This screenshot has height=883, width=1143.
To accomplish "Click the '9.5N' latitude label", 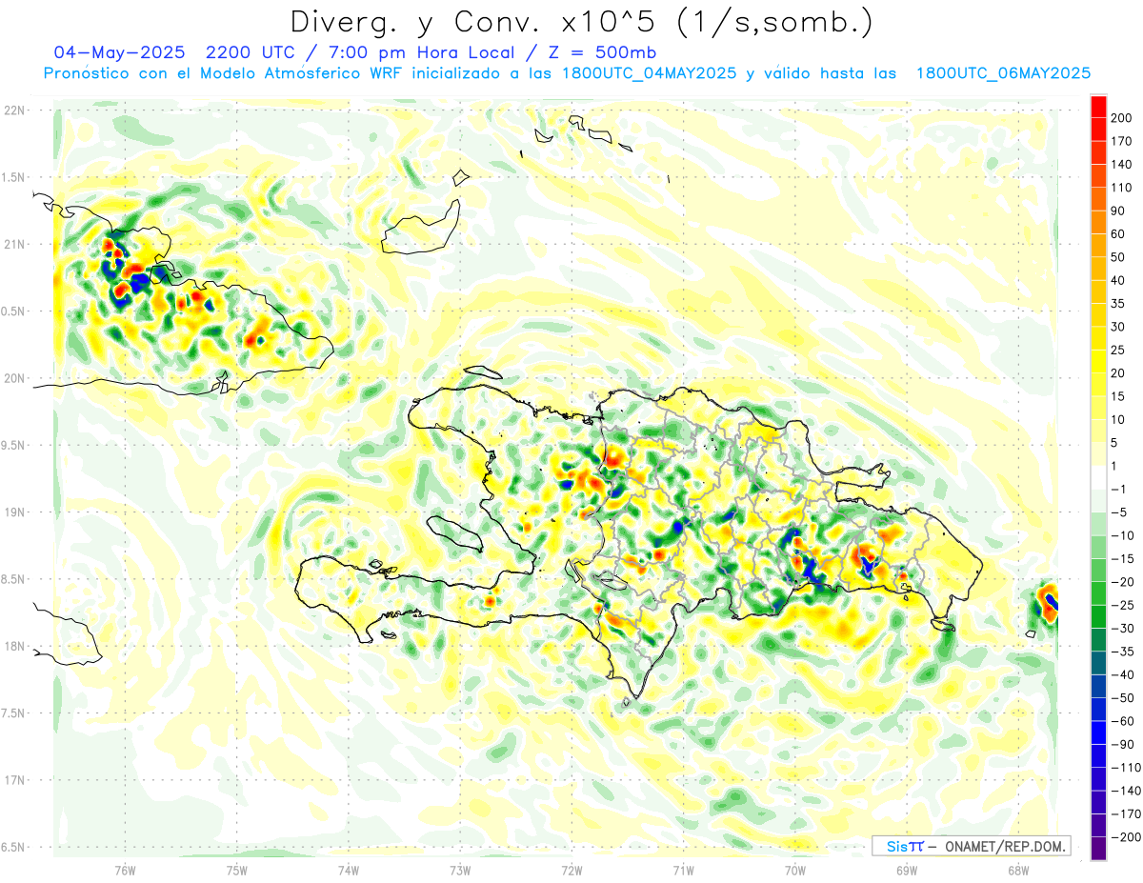I will coord(14,446).
